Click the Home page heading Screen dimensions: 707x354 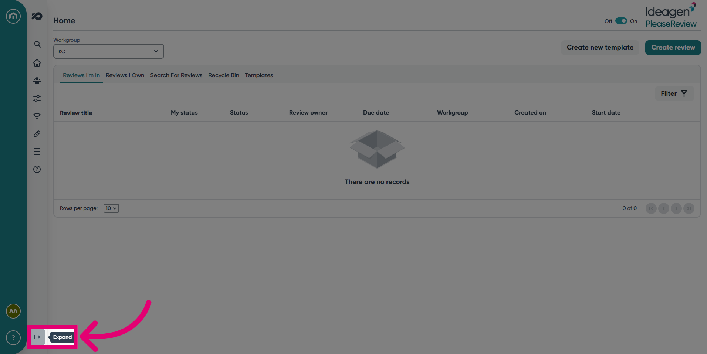pyautogui.click(x=64, y=21)
